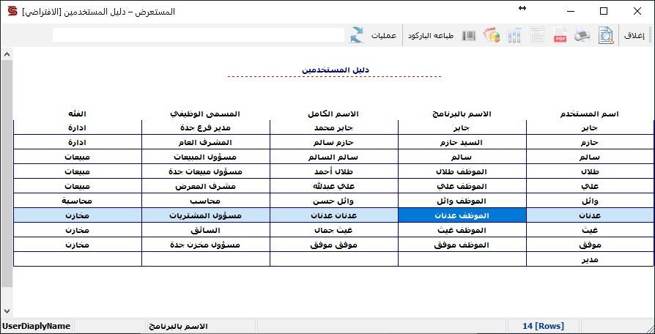Click the printer icon
The width and height of the screenshot is (655, 334).
pos(582,35)
